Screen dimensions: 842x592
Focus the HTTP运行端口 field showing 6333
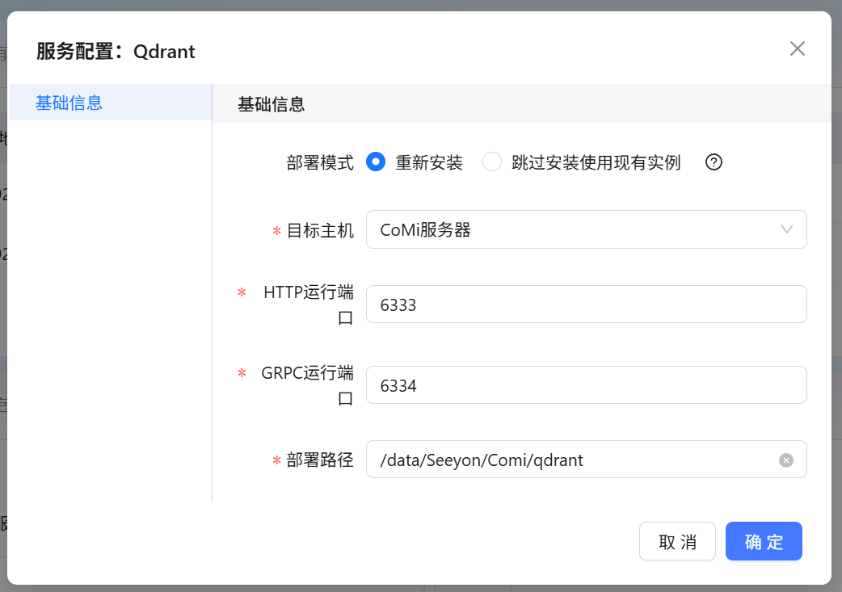[586, 304]
